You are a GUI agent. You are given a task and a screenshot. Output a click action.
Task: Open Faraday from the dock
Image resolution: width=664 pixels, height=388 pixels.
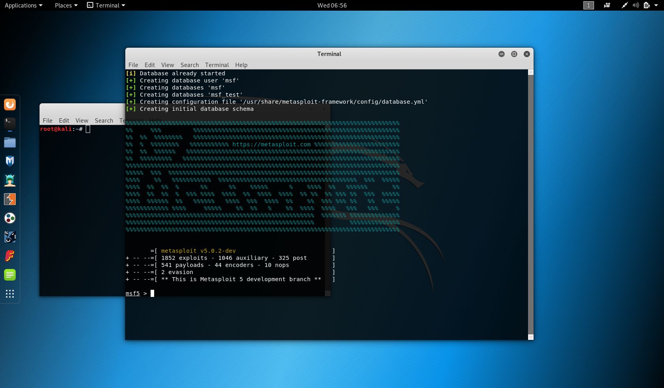click(x=10, y=256)
